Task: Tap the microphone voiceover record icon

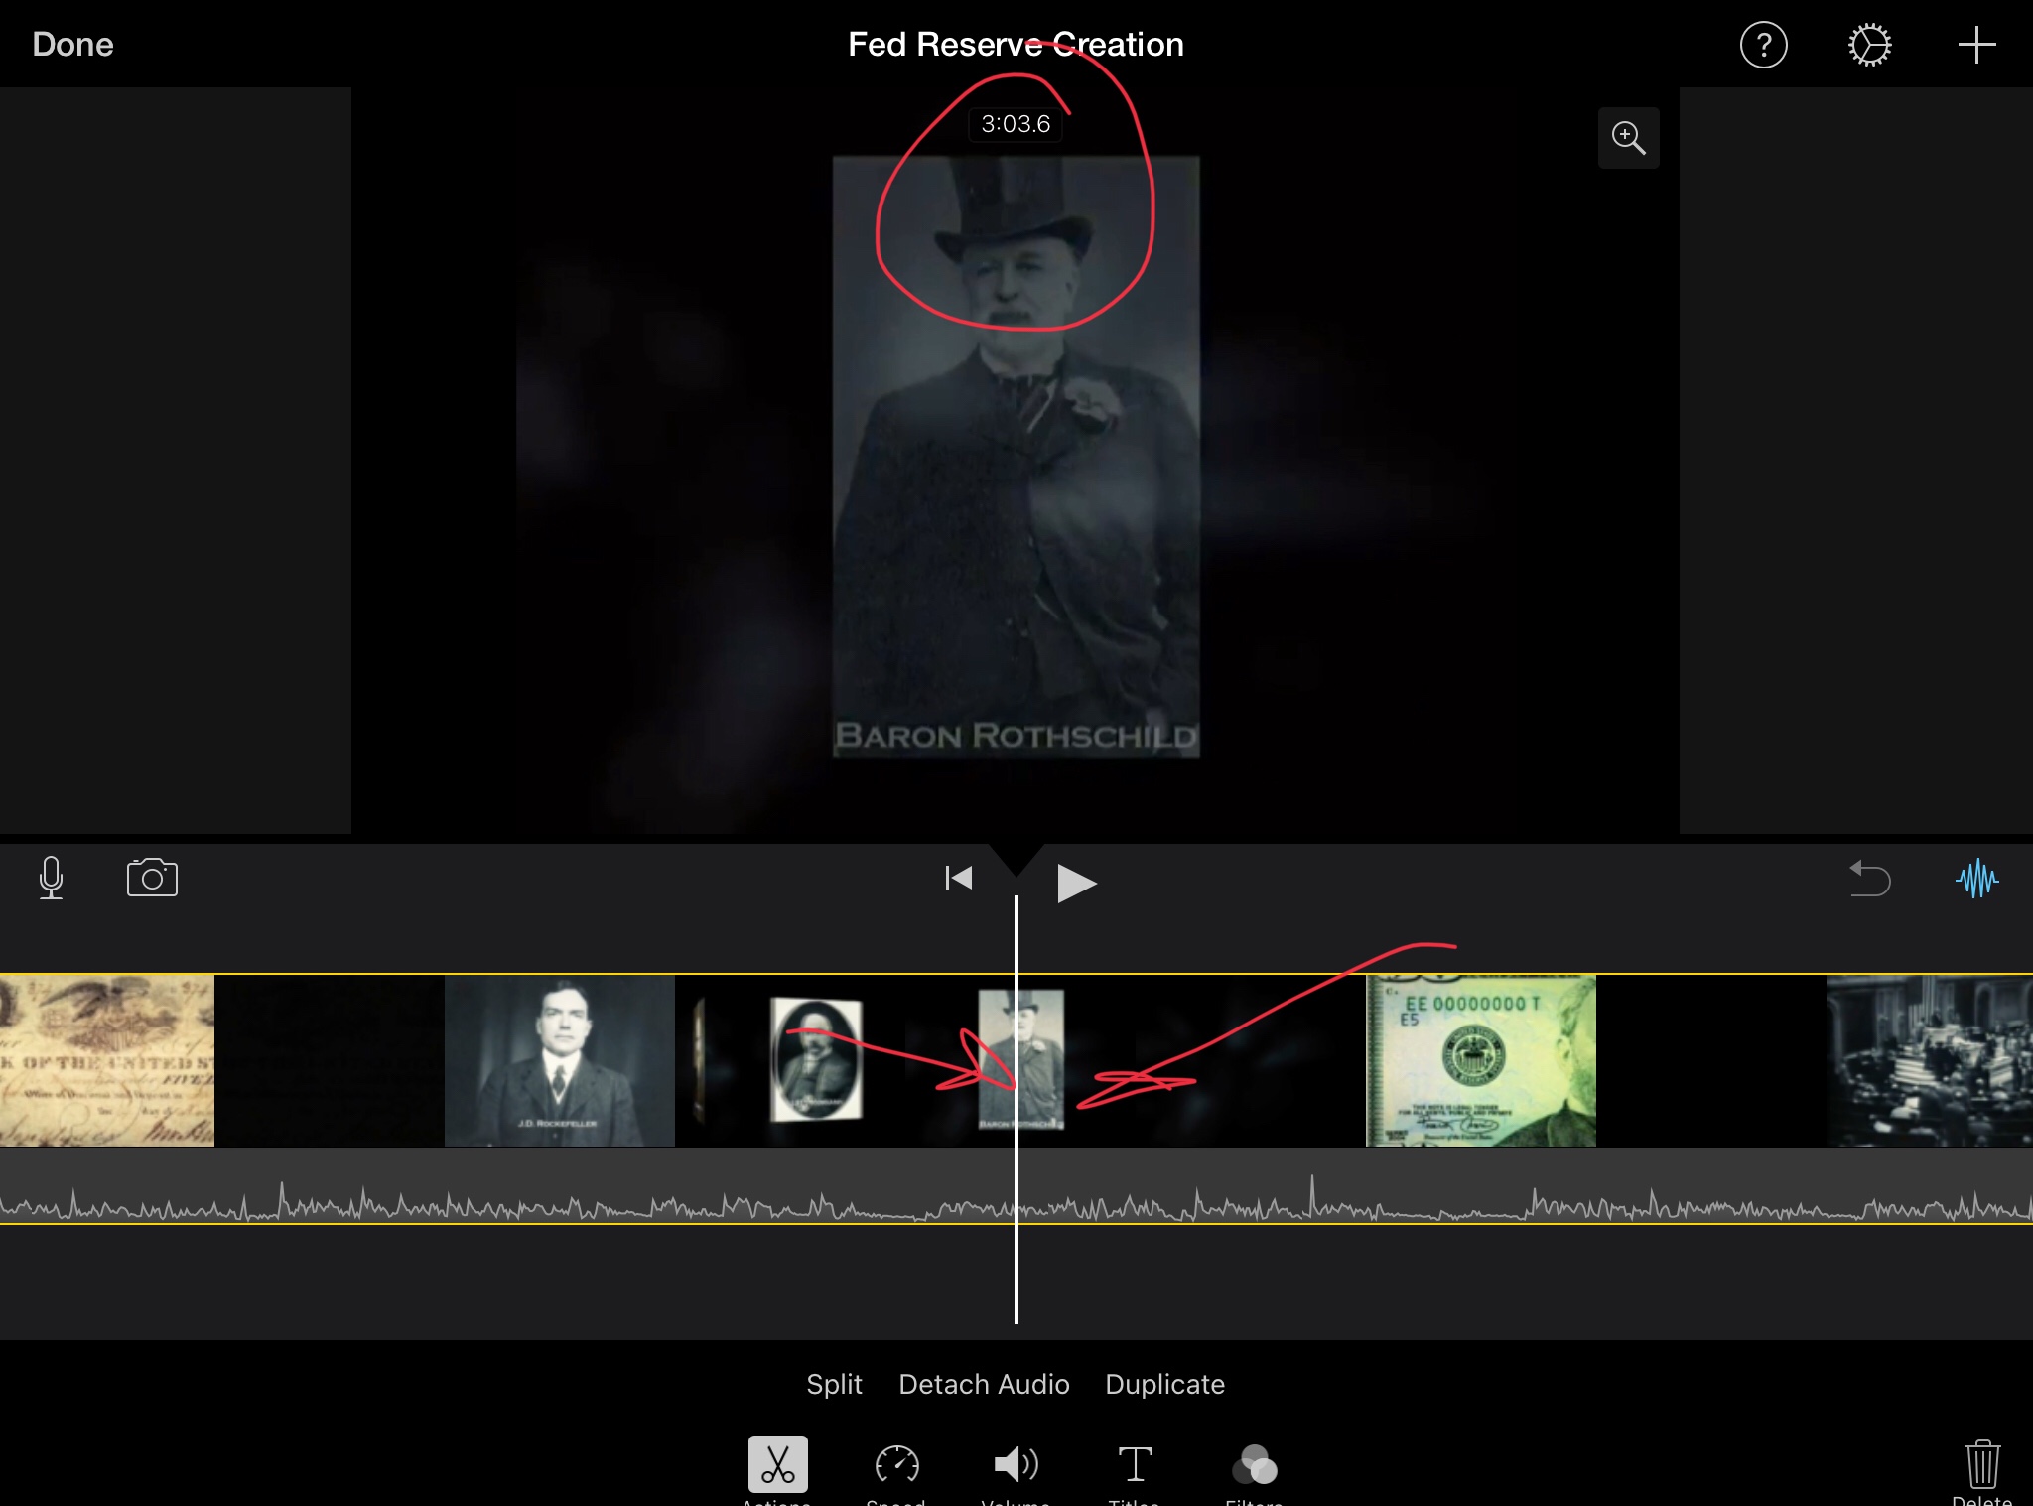Action: [x=52, y=878]
